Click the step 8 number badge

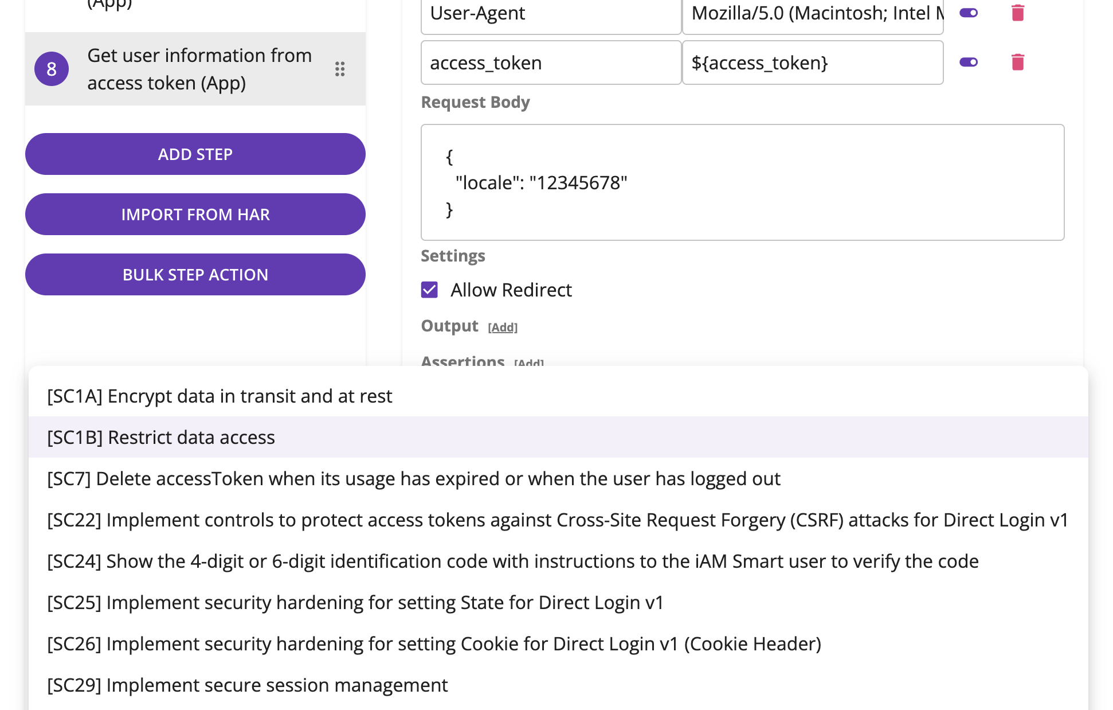[52, 69]
